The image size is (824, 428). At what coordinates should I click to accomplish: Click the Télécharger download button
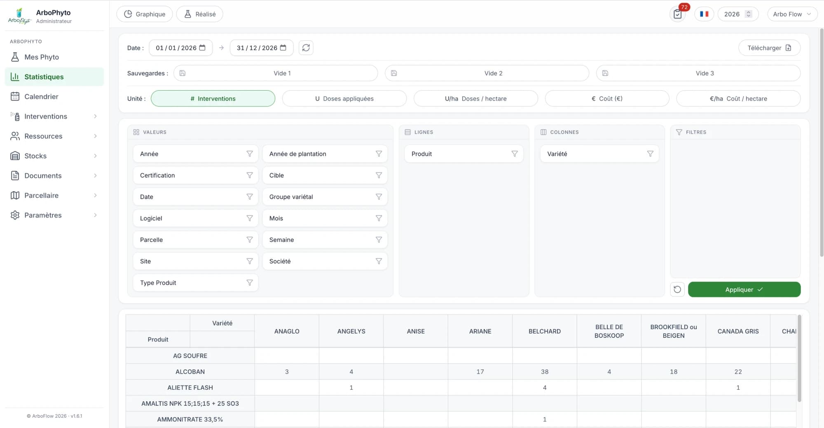tap(769, 48)
